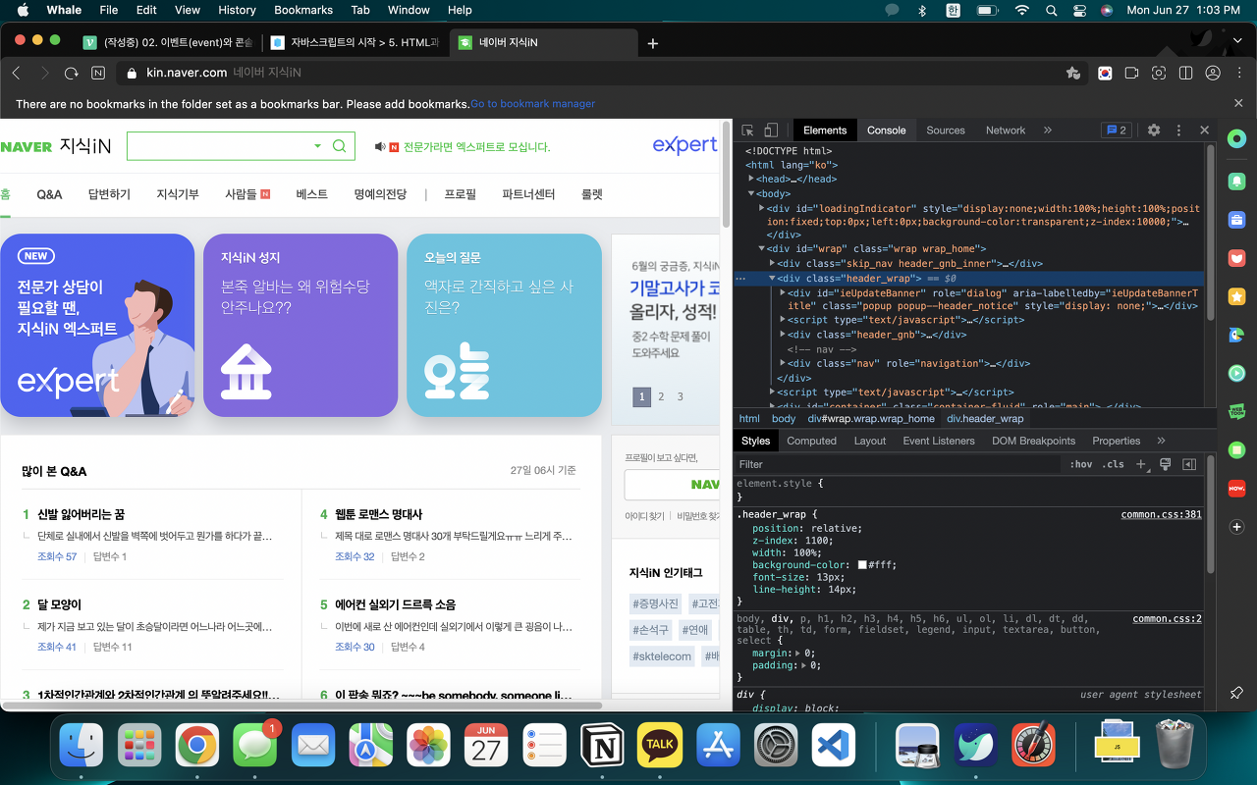Open Visual Studio Code from the Dock
Image resolution: width=1257 pixels, height=785 pixels.
[x=834, y=746]
